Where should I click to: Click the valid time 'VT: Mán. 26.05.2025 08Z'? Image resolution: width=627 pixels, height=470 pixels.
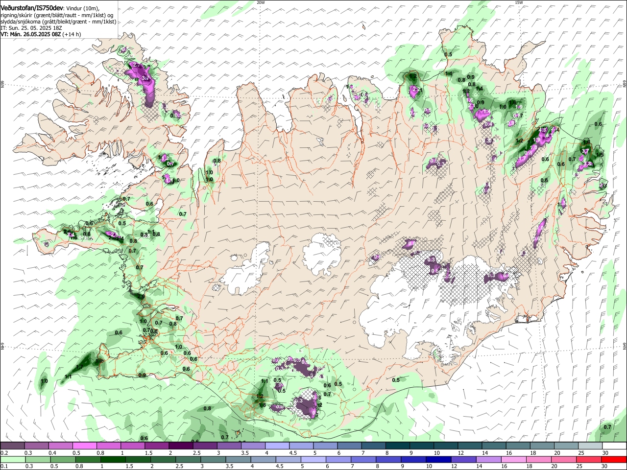(x=30, y=34)
